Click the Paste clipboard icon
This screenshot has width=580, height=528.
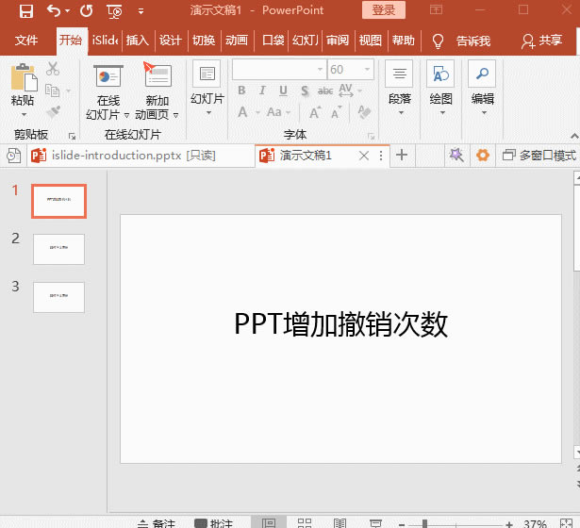coord(23,76)
